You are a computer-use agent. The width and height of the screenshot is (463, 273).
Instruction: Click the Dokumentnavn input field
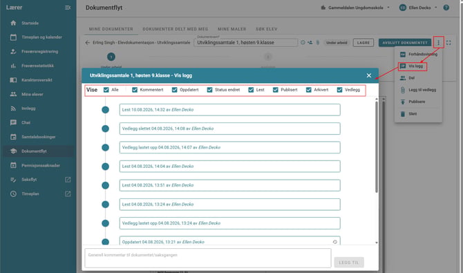246,43
